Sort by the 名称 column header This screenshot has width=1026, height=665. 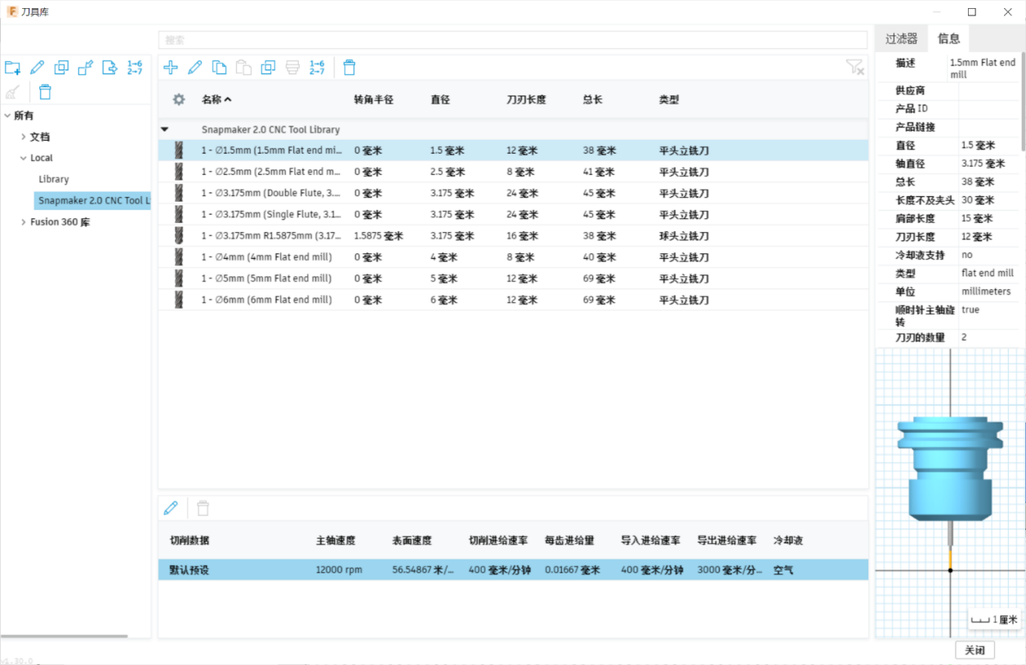point(216,100)
